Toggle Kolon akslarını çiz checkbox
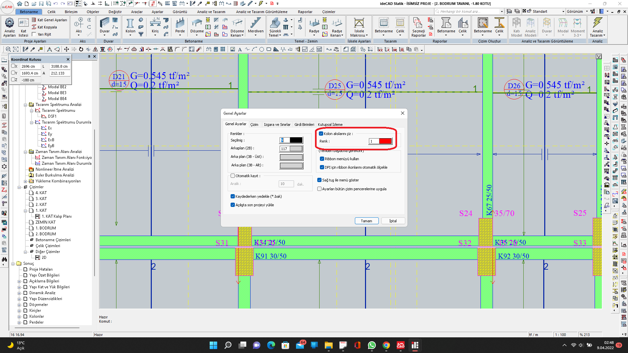The image size is (628, 353). click(321, 134)
